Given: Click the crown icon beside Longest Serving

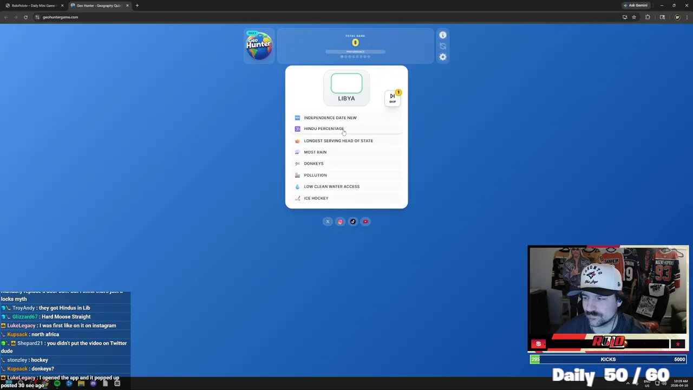Looking at the screenshot, I should click(x=297, y=141).
